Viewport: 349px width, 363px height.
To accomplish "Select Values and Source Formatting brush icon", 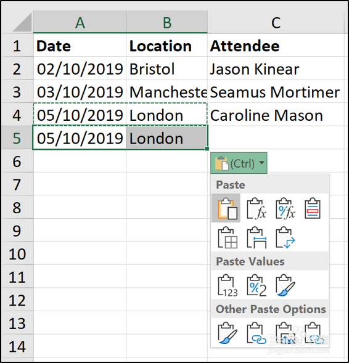I will 285,285.
